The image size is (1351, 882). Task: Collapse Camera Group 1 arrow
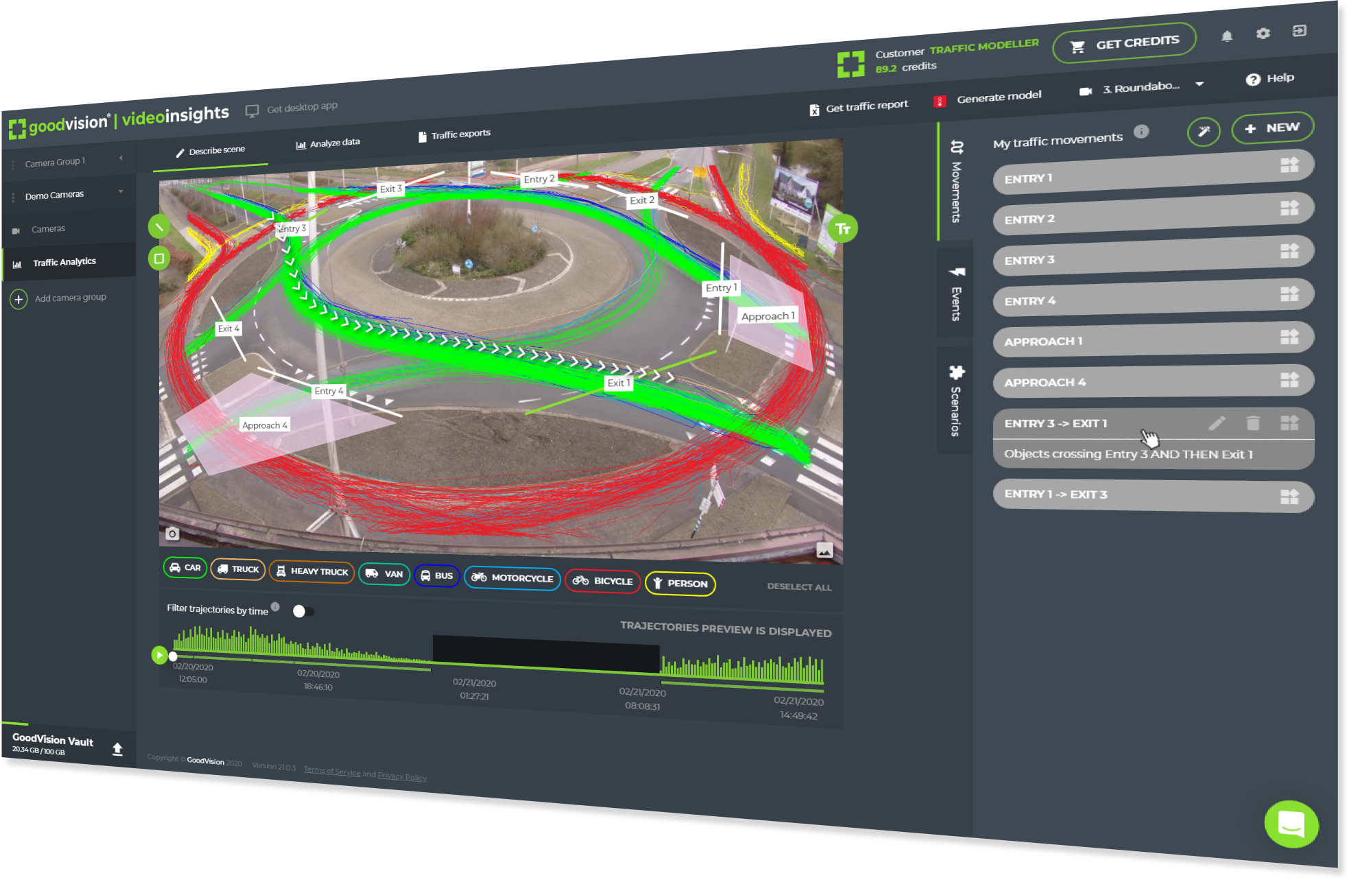pyautogui.click(x=121, y=158)
